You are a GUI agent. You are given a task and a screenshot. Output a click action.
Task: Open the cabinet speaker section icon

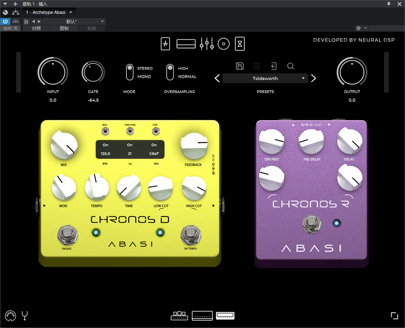(224, 44)
